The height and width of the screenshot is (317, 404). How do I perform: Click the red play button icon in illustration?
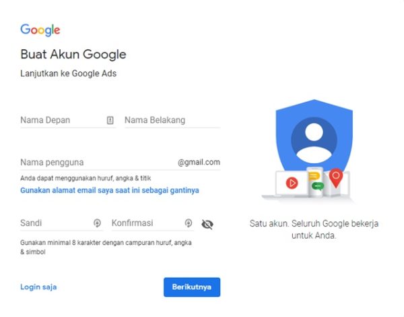point(292,183)
